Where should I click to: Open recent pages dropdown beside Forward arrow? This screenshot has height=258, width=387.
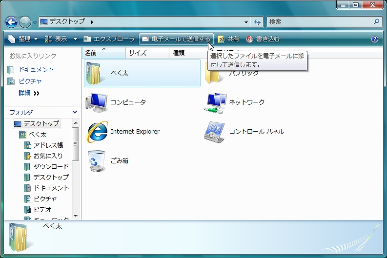click(x=35, y=22)
